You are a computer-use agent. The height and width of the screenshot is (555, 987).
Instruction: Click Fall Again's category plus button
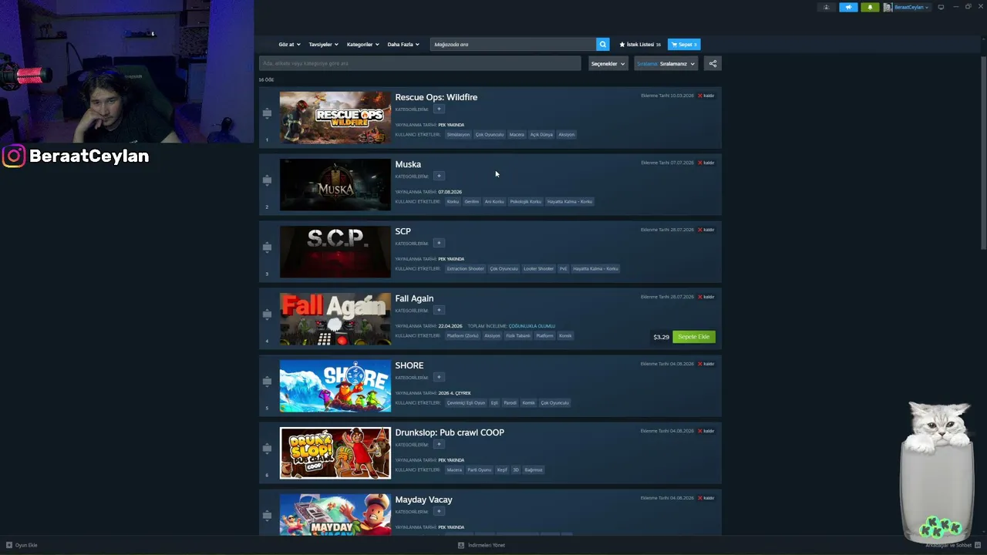click(x=439, y=310)
